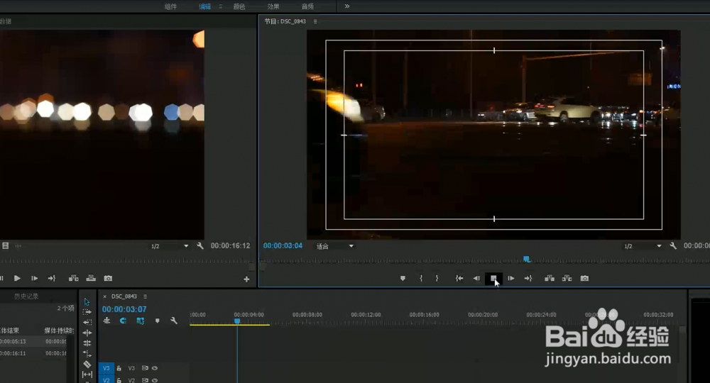Image resolution: width=710 pixels, height=383 pixels.
Task: Step forward one frame in Program monitor
Action: (510, 279)
